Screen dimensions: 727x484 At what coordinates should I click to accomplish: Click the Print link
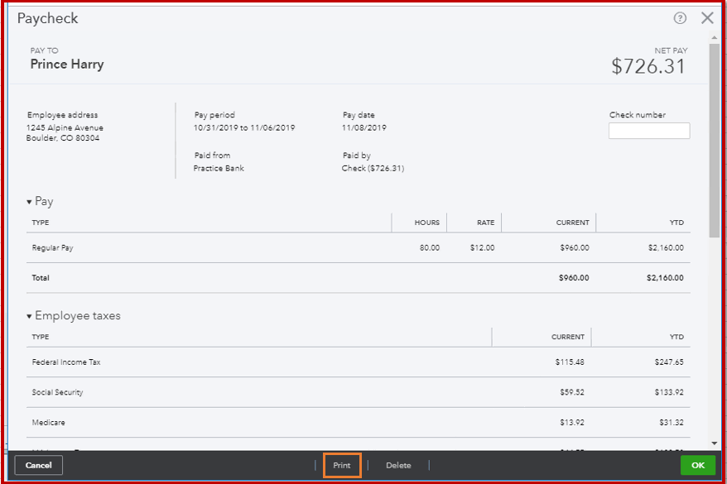point(342,466)
